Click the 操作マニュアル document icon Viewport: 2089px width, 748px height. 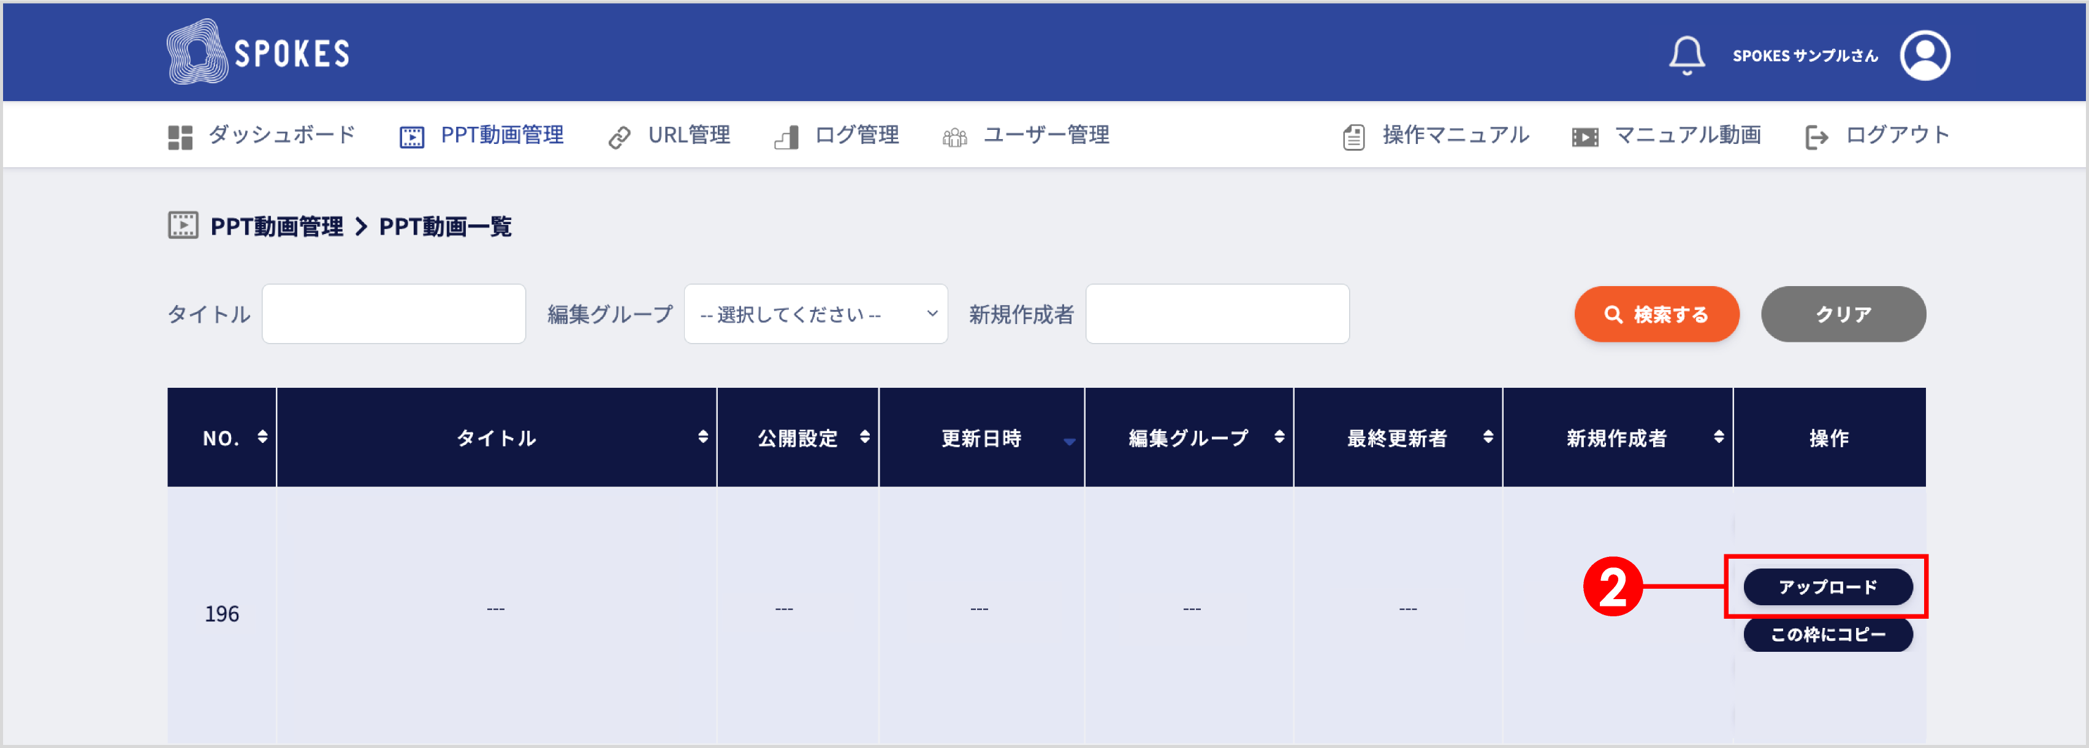[1353, 135]
